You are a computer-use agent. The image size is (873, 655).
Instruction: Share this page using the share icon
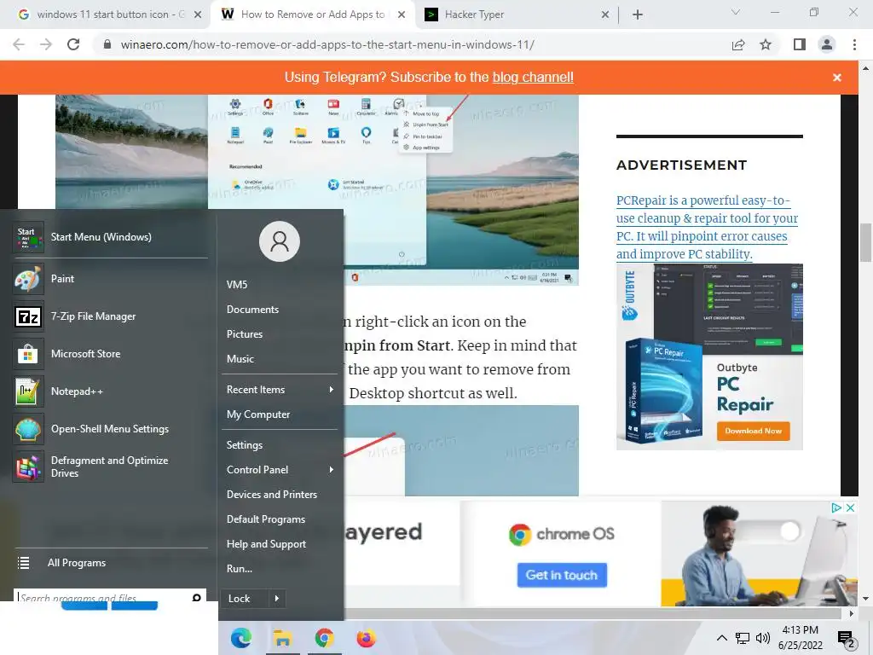point(738,44)
